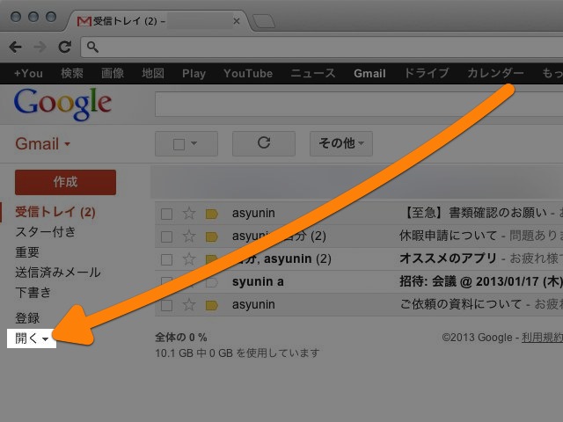Open ドライブ in the Google bar
The width and height of the screenshot is (563, 422).
(427, 74)
